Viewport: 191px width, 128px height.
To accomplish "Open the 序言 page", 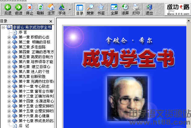I will (23, 32).
